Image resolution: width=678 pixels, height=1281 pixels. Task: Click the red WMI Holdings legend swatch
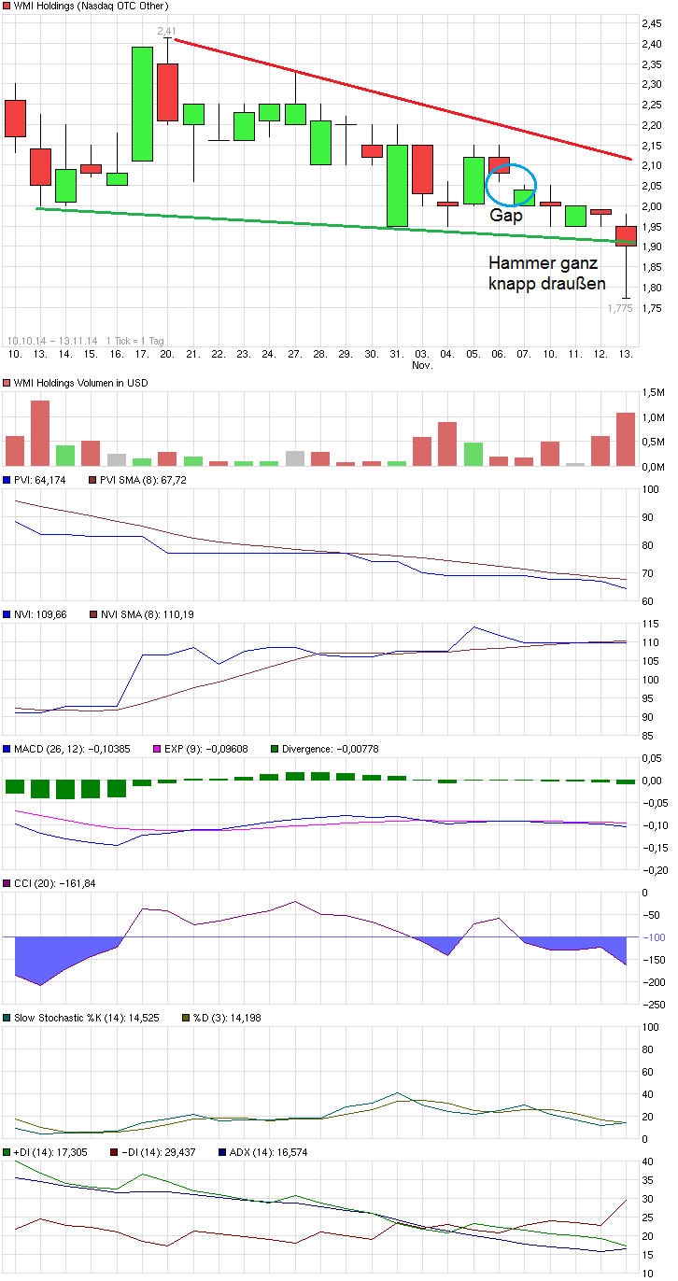(8, 6)
